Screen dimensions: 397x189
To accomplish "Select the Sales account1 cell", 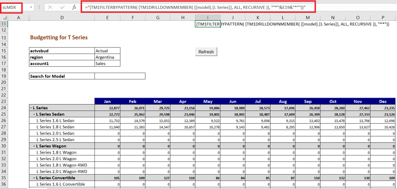I will (107, 63).
